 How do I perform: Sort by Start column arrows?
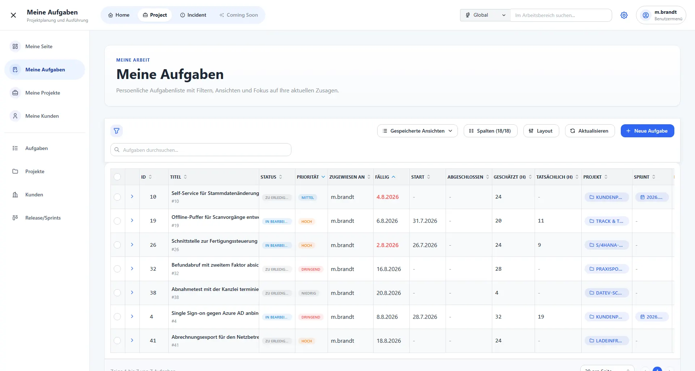(429, 177)
